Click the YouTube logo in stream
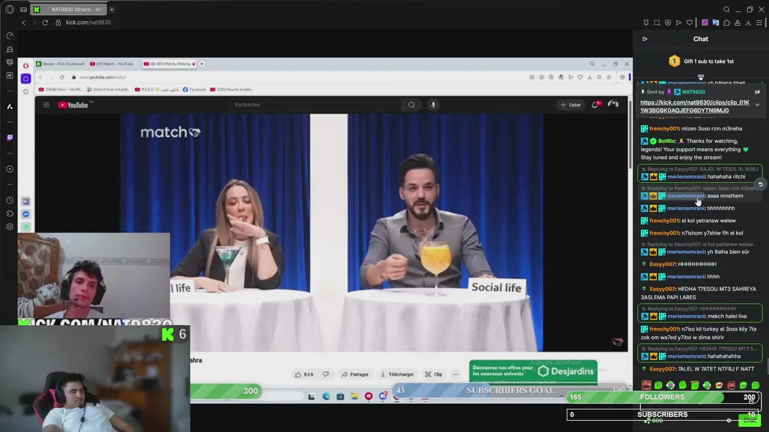Image resolution: width=769 pixels, height=432 pixels. pyautogui.click(x=73, y=105)
